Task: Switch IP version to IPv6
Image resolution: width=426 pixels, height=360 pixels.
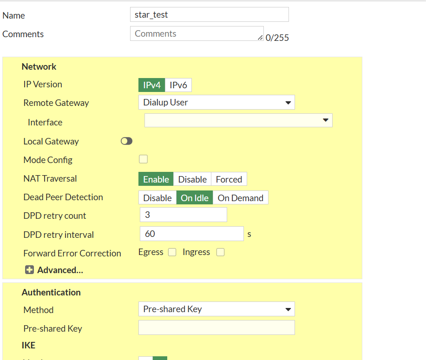Action: [x=178, y=85]
